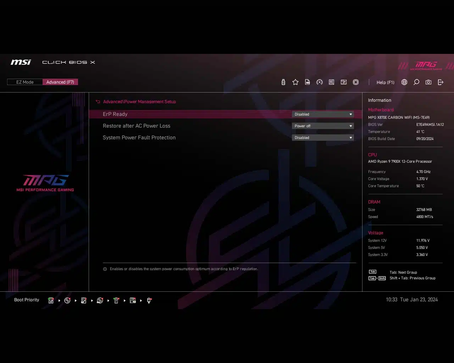Open System Power Fault Protection dropdown
The image size is (454, 363).
323,138
